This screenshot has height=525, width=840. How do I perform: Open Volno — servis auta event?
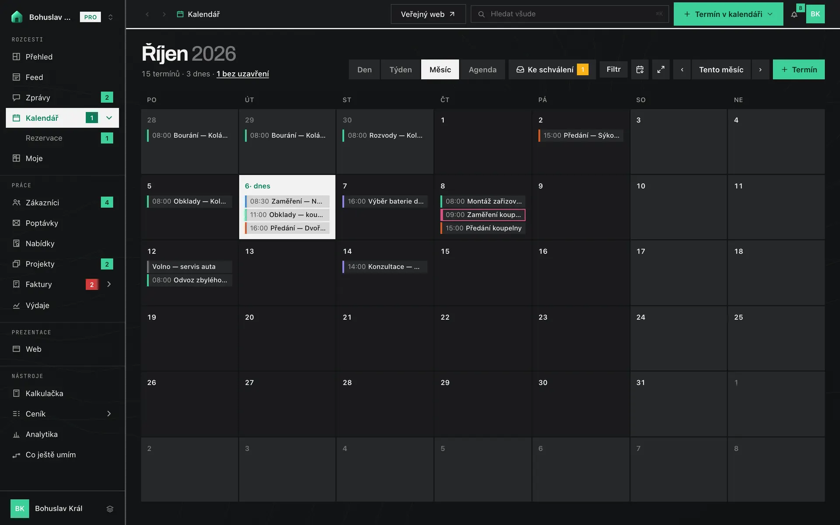pos(189,266)
